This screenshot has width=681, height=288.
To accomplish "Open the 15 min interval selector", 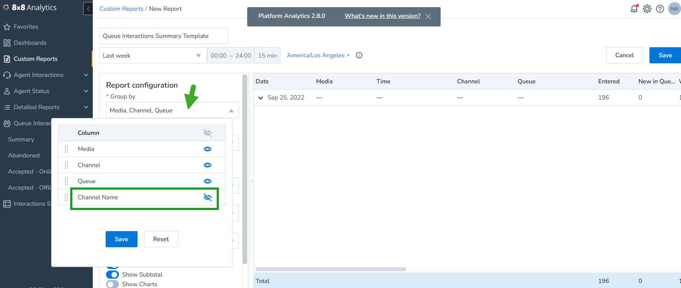I will click(x=267, y=55).
